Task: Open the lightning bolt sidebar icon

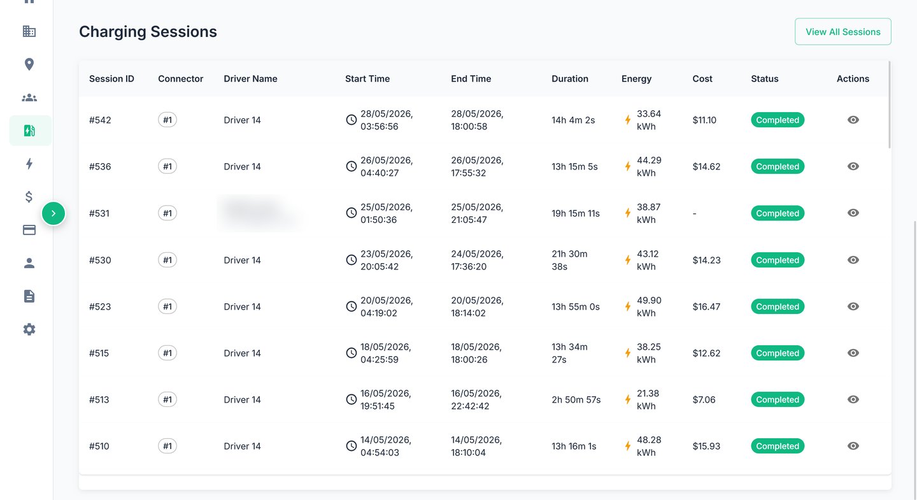Action: [x=29, y=164]
